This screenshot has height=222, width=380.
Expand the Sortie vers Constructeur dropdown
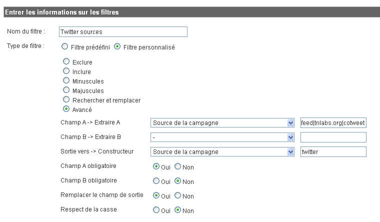coord(222,152)
